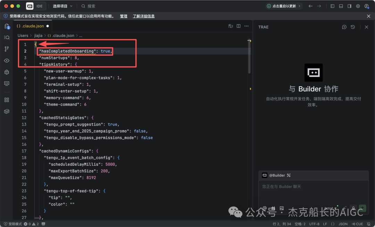Open the Extensions grid icon
The height and width of the screenshot is (227, 375).
[7, 100]
